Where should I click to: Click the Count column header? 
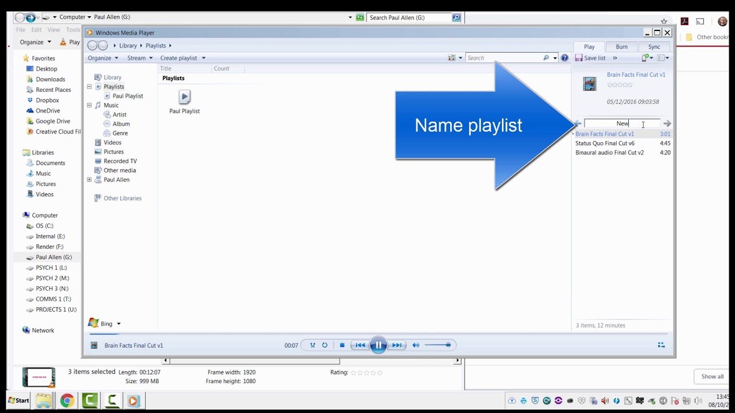click(221, 68)
